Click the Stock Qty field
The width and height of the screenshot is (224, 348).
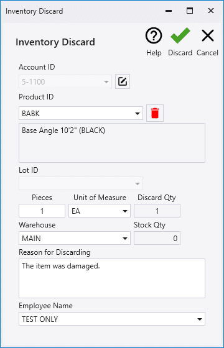157,238
